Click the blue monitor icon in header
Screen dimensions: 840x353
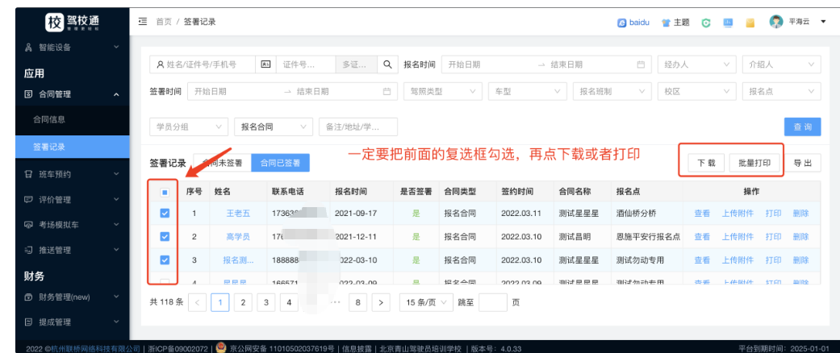coord(728,23)
